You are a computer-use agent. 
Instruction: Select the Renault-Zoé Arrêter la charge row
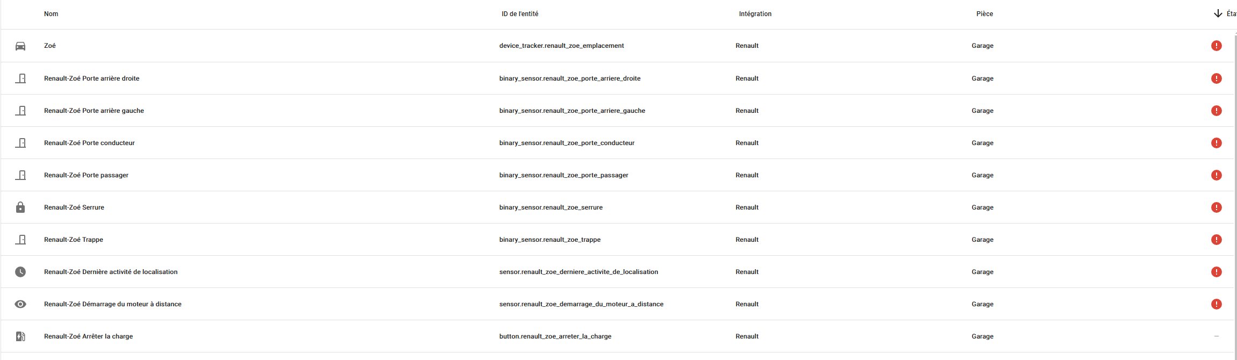617,336
